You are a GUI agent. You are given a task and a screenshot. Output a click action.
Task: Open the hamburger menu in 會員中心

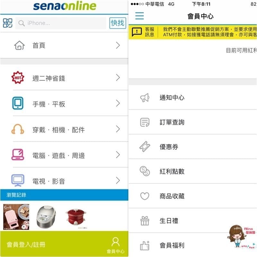tap(139, 16)
